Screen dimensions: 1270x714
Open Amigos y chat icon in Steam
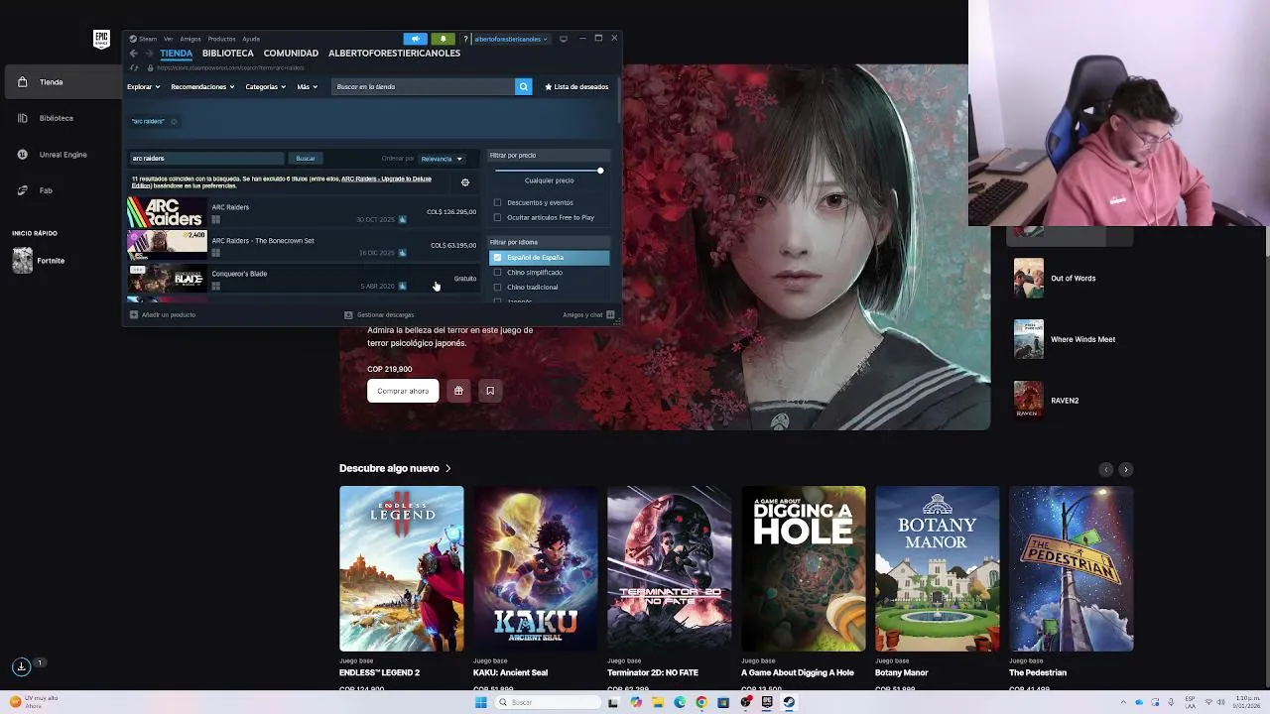(610, 315)
